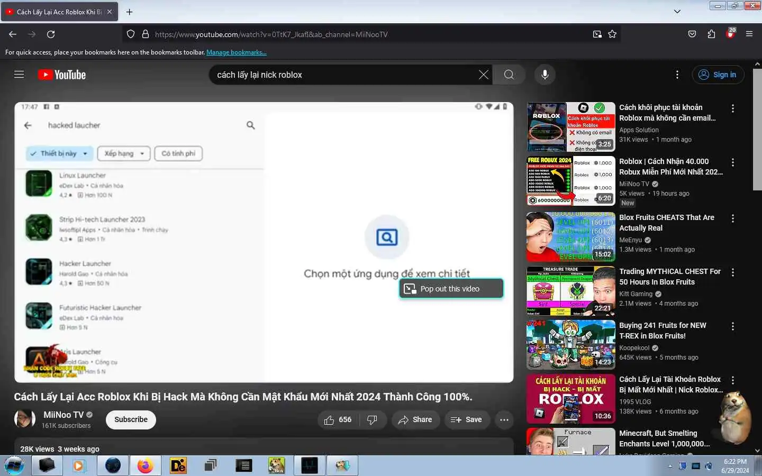Open Kitt Gaming channel link
Screen dimensions: 762x476
pyautogui.click(x=636, y=294)
